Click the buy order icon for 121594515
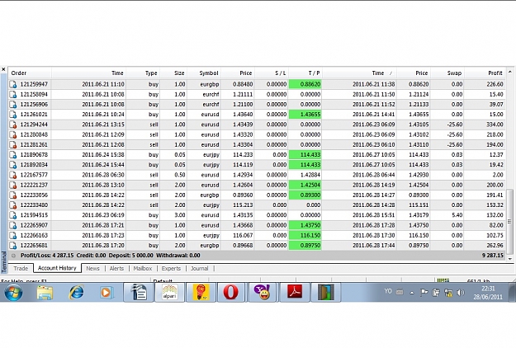The image size is (516, 348). pos(13,215)
